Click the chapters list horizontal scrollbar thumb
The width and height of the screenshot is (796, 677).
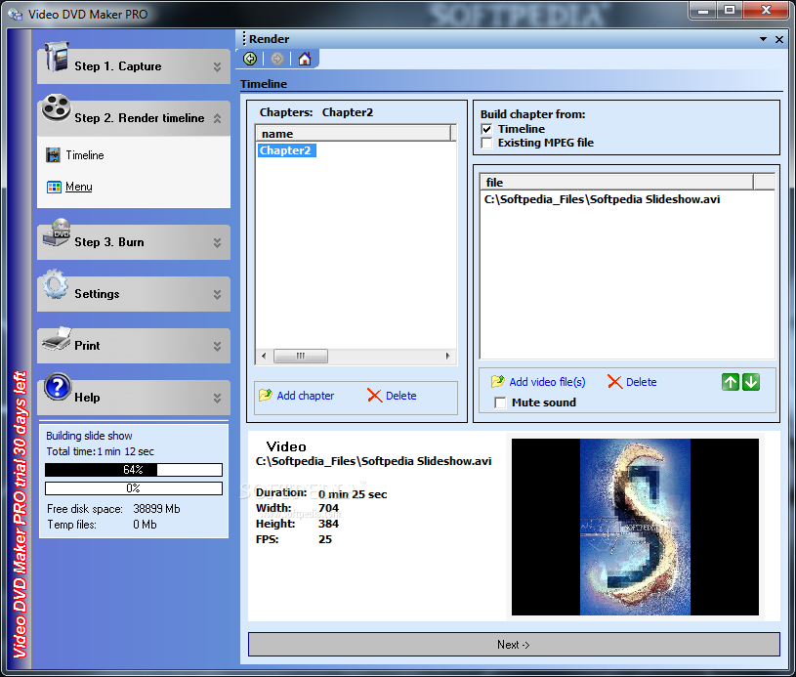[301, 356]
